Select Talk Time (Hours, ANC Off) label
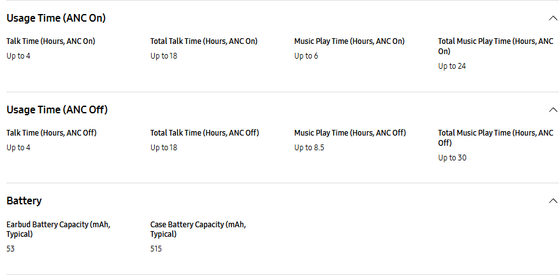The width and height of the screenshot is (559, 275). 51,133
